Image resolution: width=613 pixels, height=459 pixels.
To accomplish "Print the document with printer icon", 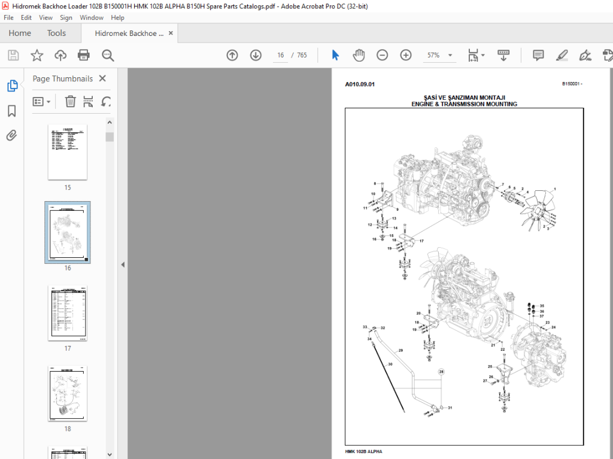I will tap(84, 55).
